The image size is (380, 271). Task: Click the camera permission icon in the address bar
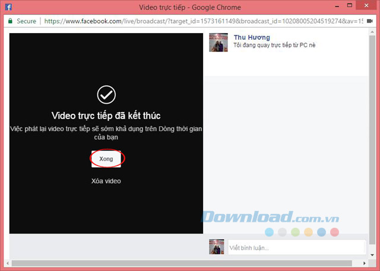tap(369, 21)
